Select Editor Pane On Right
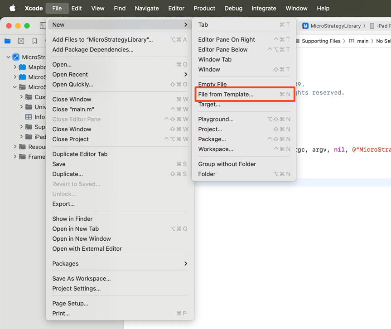The width and height of the screenshot is (391, 329). (244, 40)
